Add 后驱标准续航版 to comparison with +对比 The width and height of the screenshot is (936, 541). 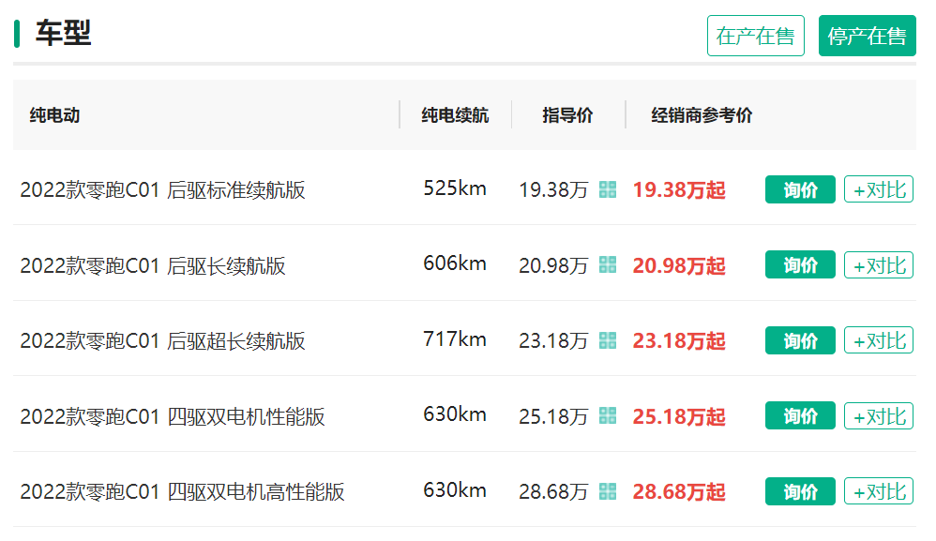(x=879, y=189)
